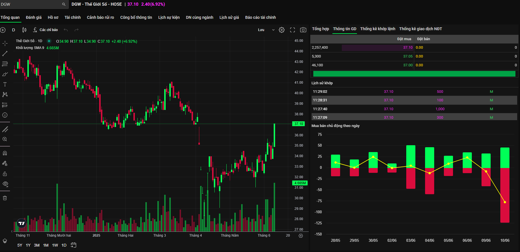
Task: Open the 'Đánh giá' tab
Action: pyautogui.click(x=34, y=17)
